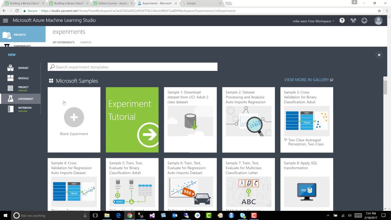Open Sample 7 Multiclass Classification Letter
This screenshot has width=391, height=220.
tap(248, 185)
